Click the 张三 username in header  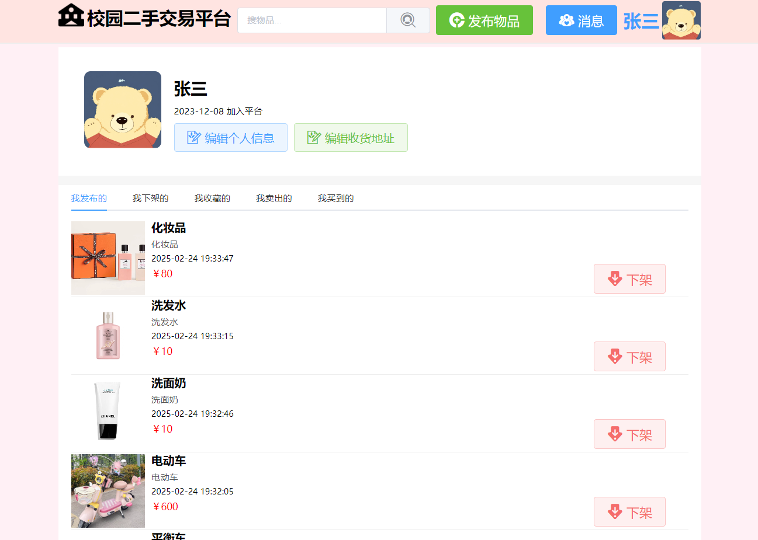click(x=641, y=21)
